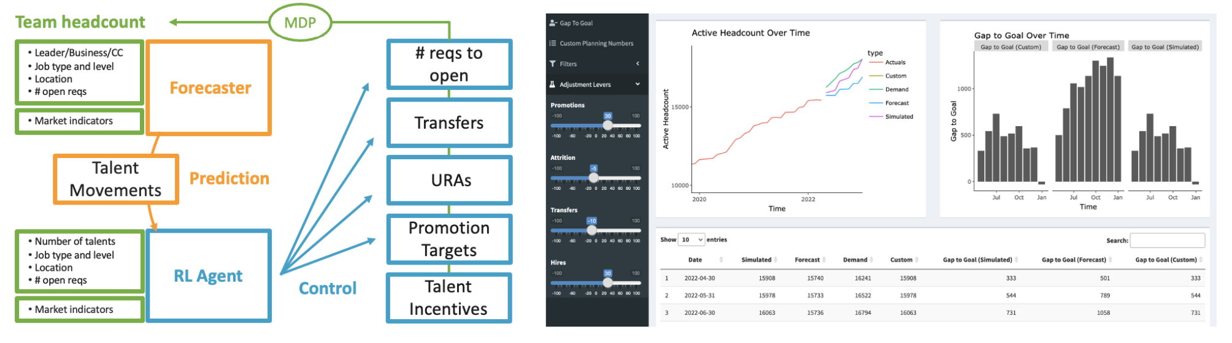1232x343 pixels.
Task: Open Gap To Goal sidebar menu item
Action: click(x=576, y=23)
